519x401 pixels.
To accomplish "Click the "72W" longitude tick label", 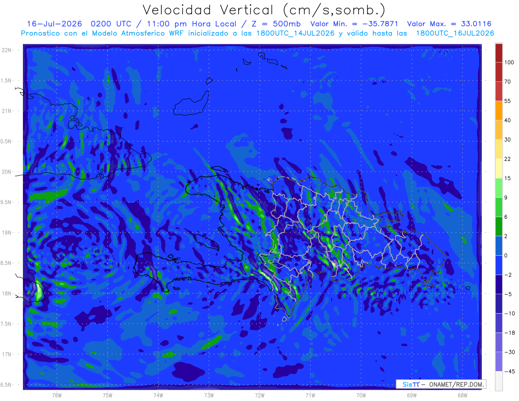I will 259,395.
